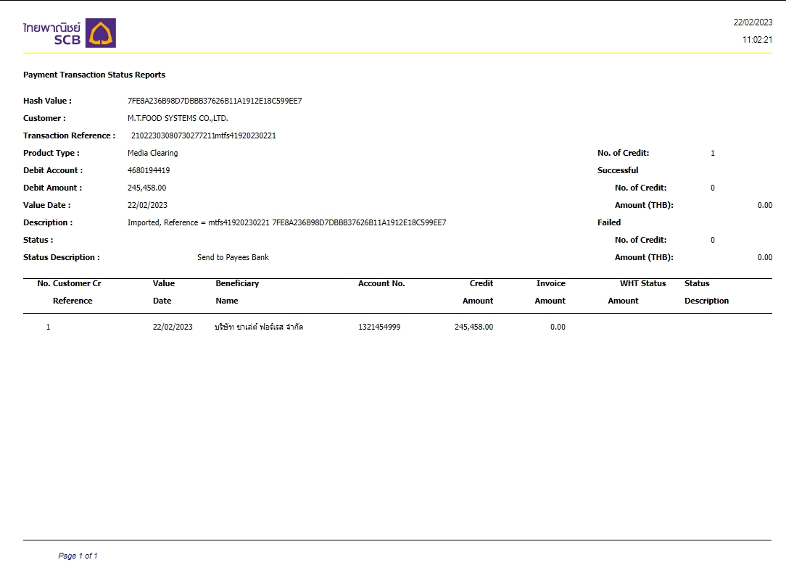The image size is (786, 568).
Task: Click the Page 1 of 1 footer text
Action: tap(78, 556)
